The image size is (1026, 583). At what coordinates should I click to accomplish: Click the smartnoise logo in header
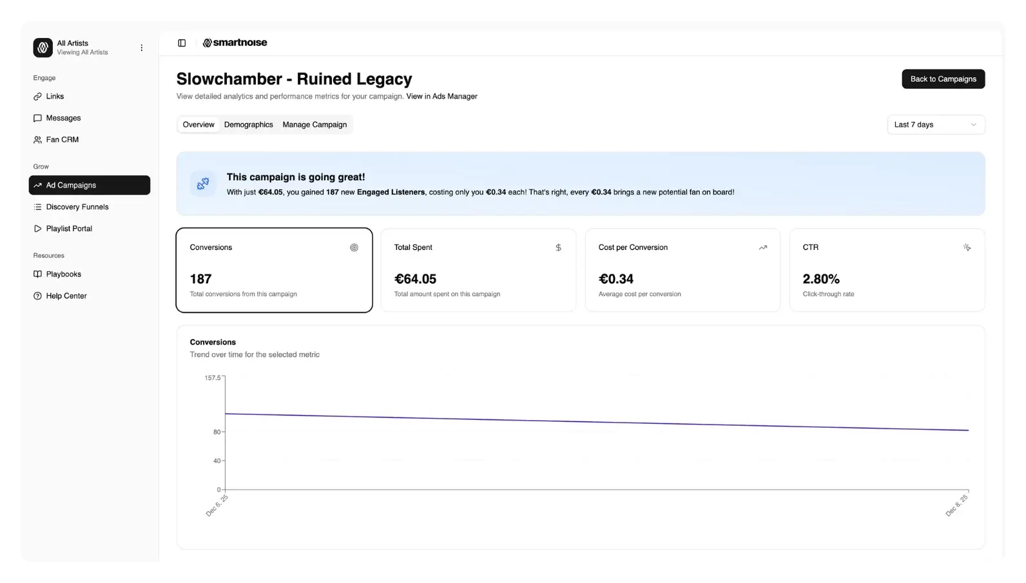(235, 43)
